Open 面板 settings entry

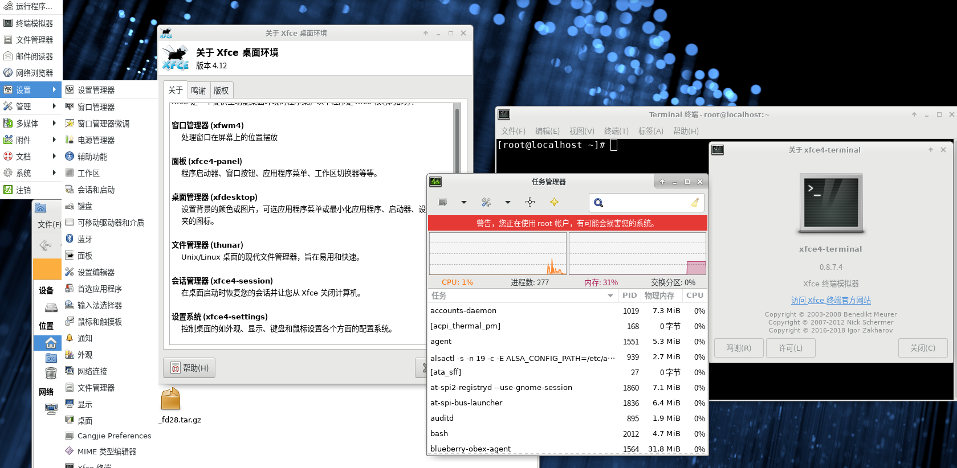coord(109,256)
